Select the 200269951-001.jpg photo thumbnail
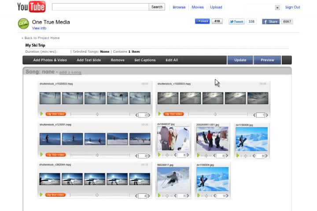 [212, 139]
